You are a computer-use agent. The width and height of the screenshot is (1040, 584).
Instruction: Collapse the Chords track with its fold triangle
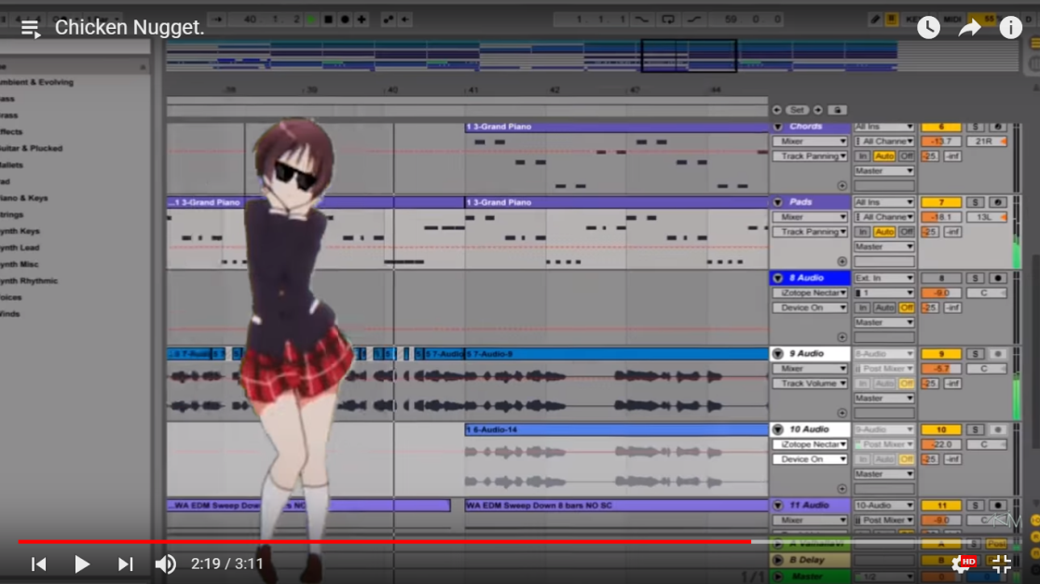point(778,127)
